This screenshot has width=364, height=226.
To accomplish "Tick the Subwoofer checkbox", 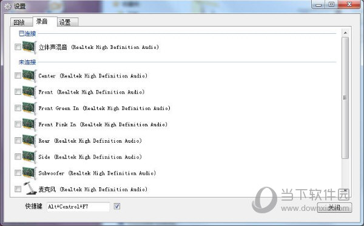I will [x=18, y=173].
